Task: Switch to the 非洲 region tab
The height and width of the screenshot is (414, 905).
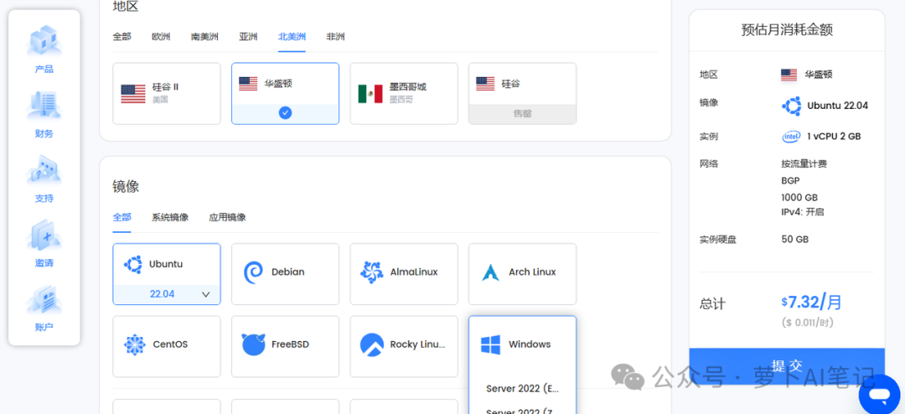Action: click(x=335, y=37)
